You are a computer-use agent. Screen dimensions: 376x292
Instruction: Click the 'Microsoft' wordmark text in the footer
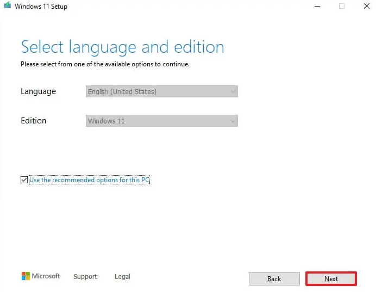tap(46, 276)
